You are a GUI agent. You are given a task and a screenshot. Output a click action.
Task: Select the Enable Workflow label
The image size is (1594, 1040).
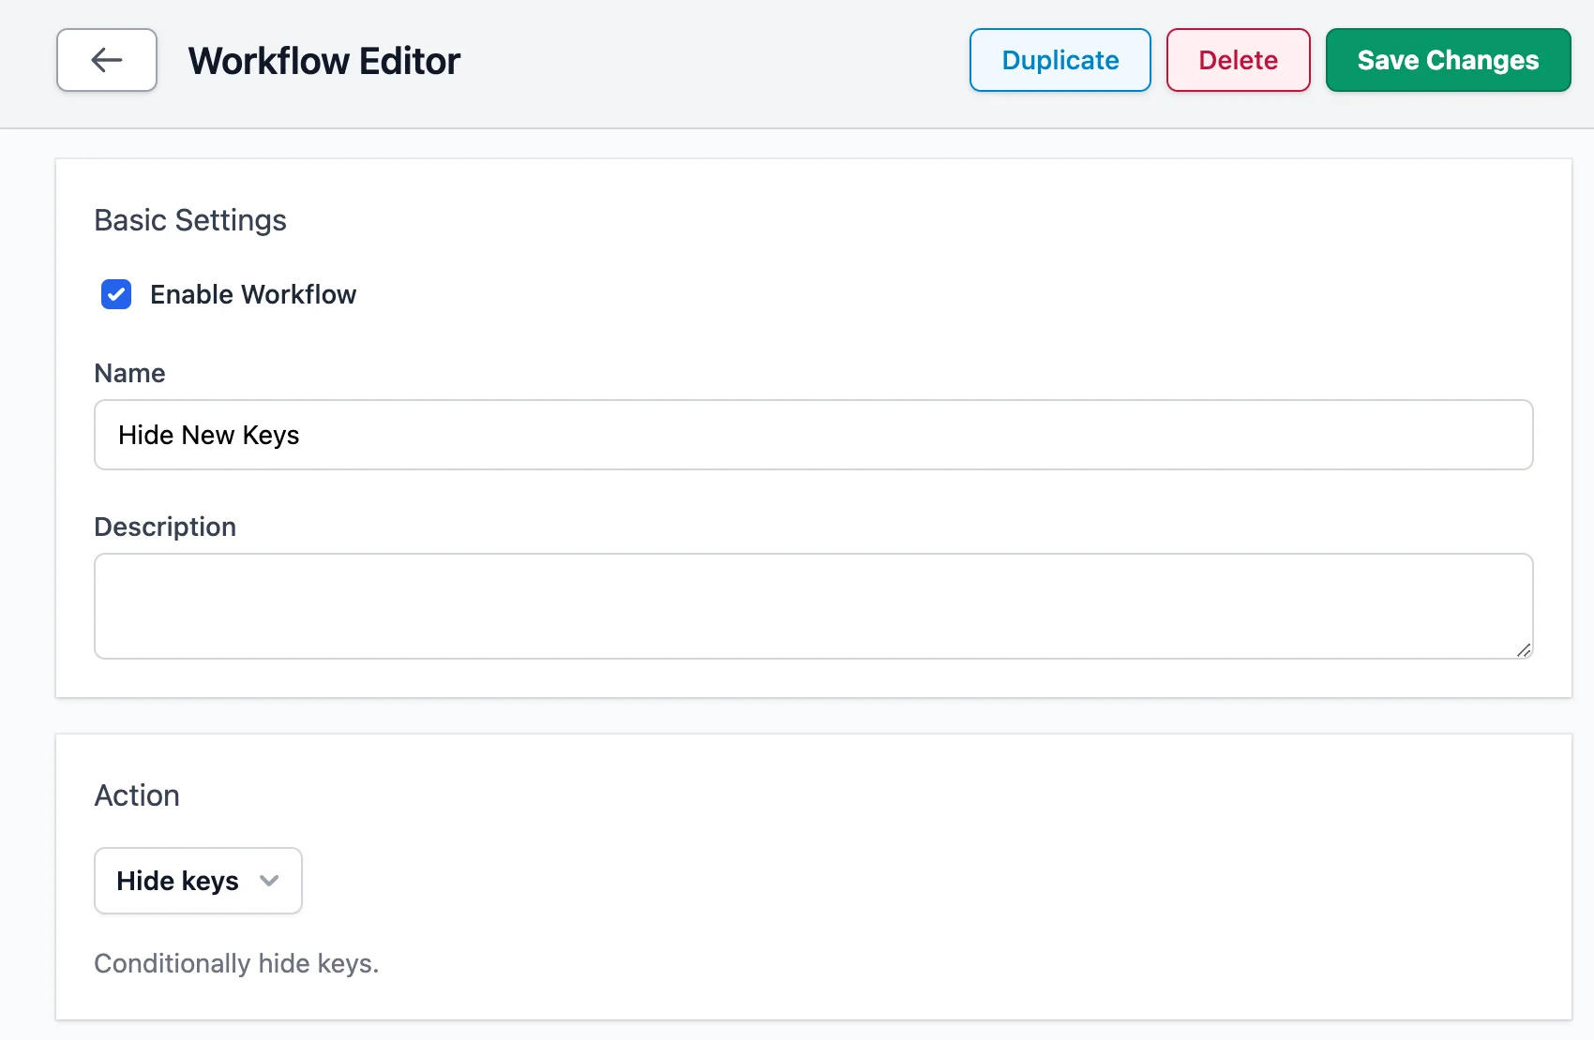click(x=253, y=294)
